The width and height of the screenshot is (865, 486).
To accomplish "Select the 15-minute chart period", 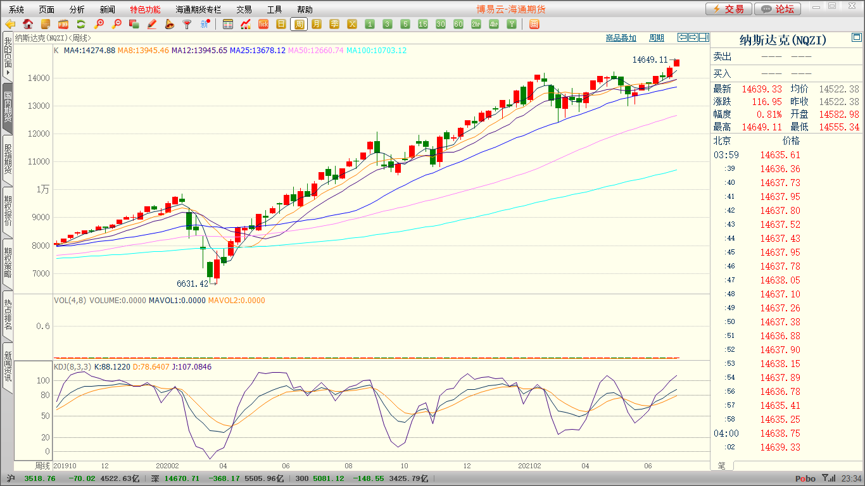I will coord(423,24).
